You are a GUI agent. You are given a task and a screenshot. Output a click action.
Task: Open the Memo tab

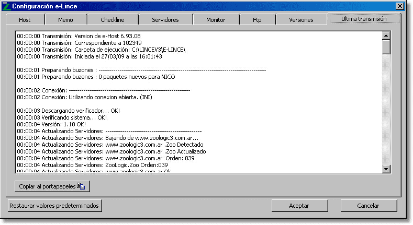click(x=65, y=20)
